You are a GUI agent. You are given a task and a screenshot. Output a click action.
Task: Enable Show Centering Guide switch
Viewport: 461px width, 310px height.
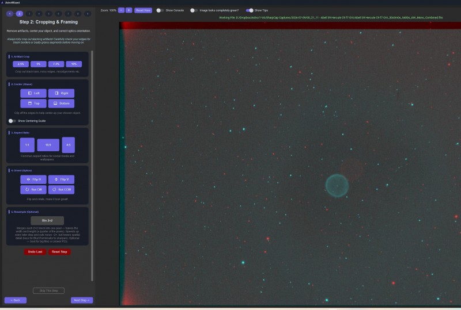12,121
